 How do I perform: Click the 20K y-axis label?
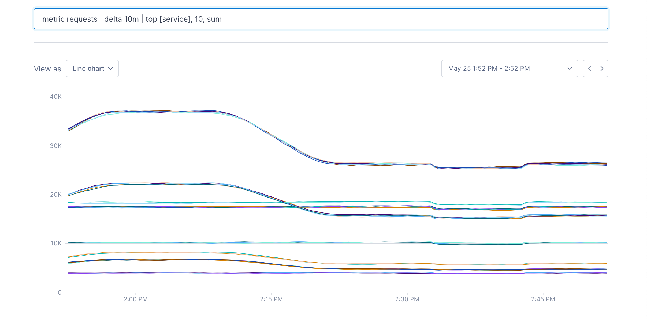tap(55, 195)
